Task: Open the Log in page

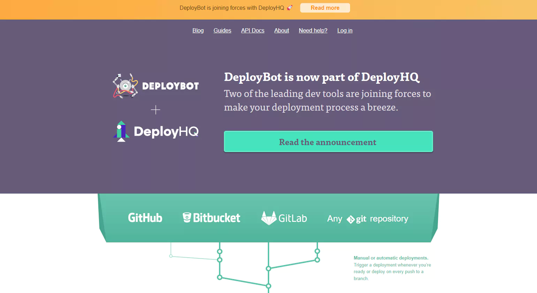Action: tap(345, 31)
